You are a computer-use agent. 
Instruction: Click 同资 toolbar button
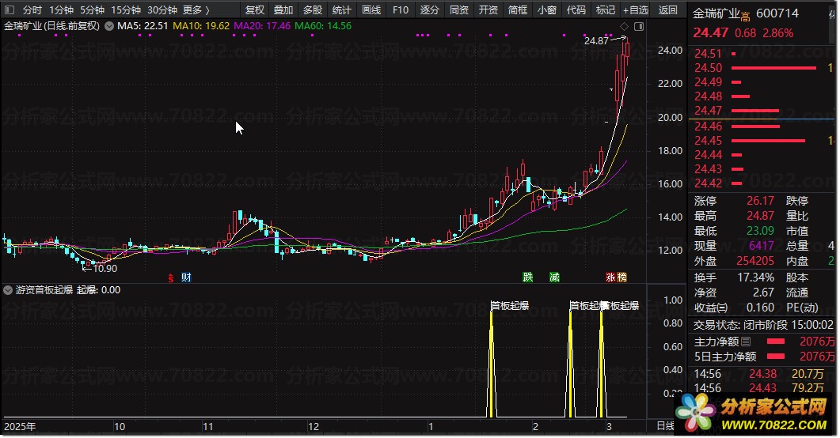coord(459,10)
